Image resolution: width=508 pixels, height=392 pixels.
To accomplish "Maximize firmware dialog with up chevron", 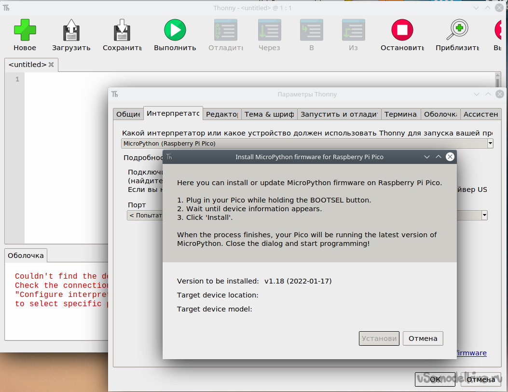I will [x=439, y=157].
